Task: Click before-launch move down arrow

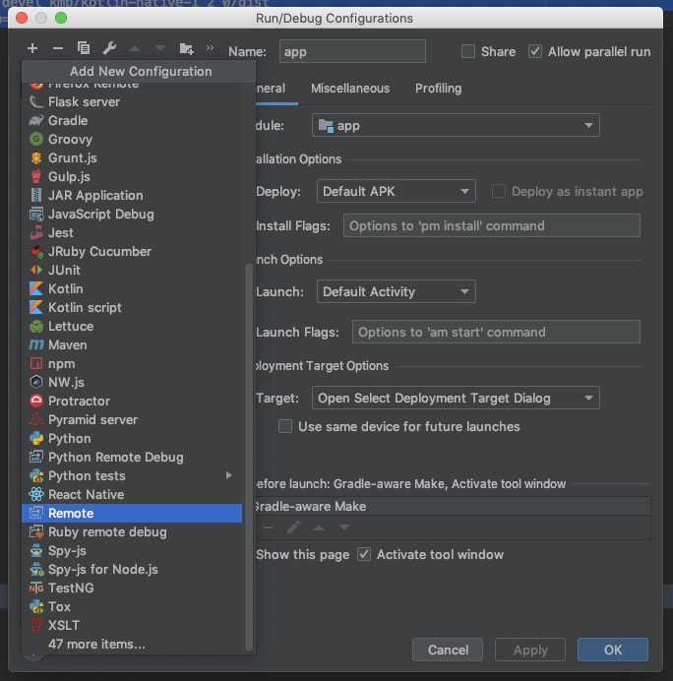Action: 344,527
